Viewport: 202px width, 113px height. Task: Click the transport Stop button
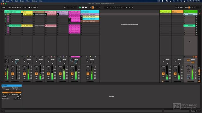[x=83, y=8]
